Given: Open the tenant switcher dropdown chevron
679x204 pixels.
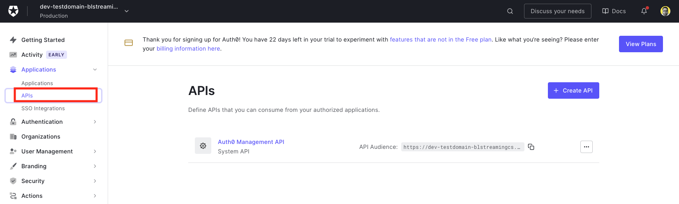Looking at the screenshot, I should click(x=127, y=11).
